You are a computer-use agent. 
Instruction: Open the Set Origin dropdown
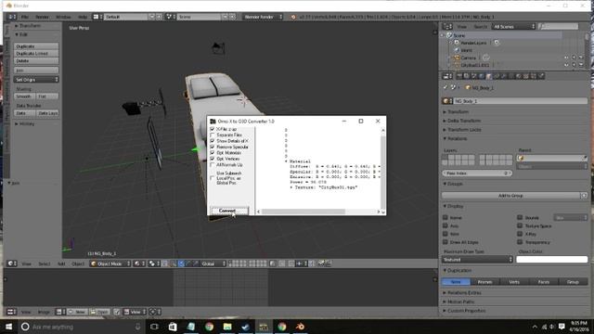36,80
